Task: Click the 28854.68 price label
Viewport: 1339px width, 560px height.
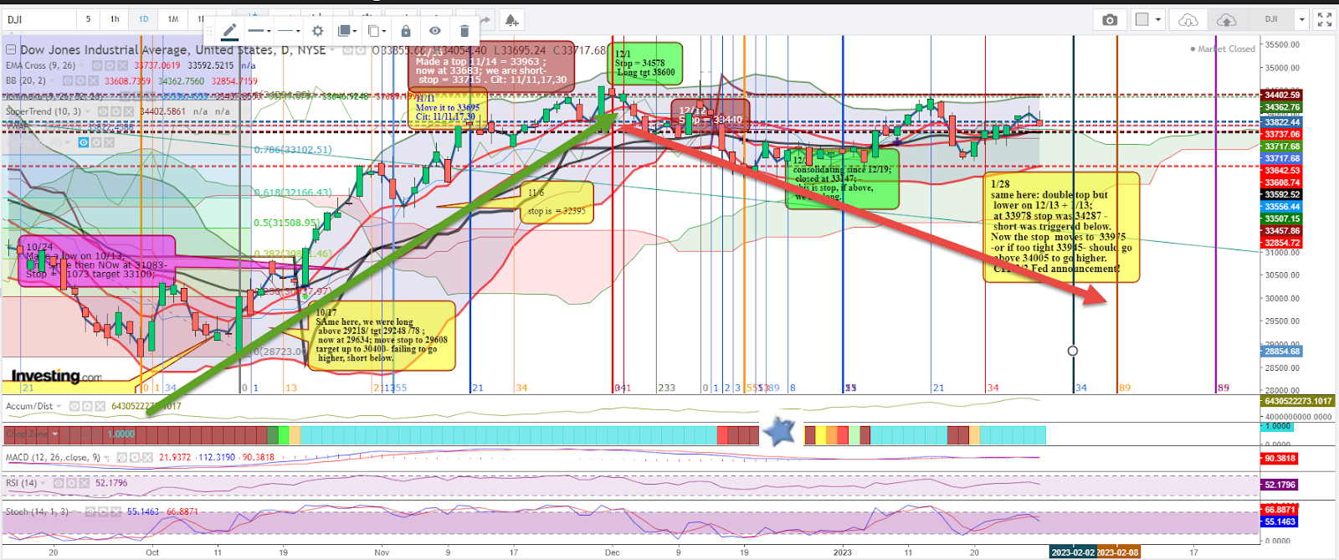Action: [x=1282, y=352]
